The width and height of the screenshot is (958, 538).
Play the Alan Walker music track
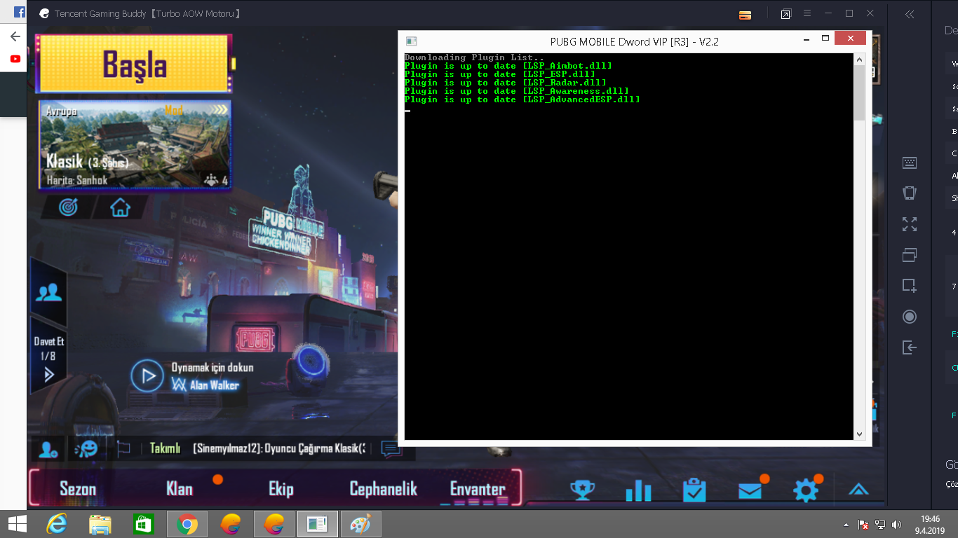point(147,377)
